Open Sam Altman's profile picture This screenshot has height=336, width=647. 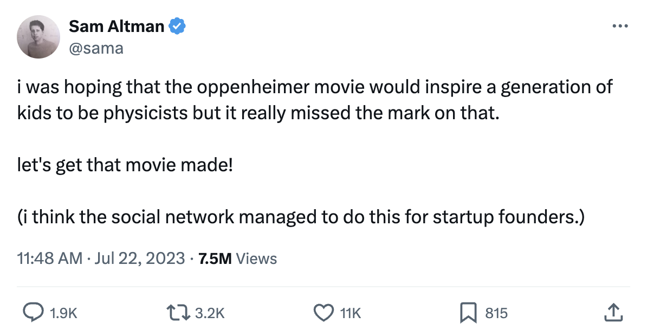[38, 37]
